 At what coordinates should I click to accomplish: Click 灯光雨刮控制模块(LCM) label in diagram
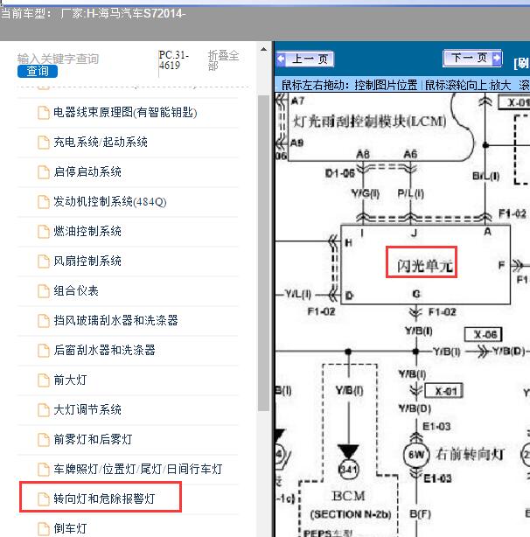[x=370, y=122]
